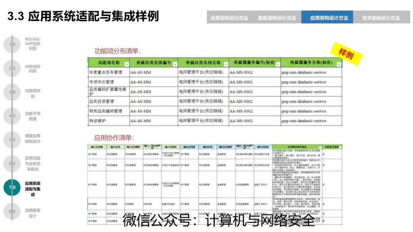413x232 pixels.
Task: Select the 物资品类编码管理 cell
Action: click(x=109, y=111)
